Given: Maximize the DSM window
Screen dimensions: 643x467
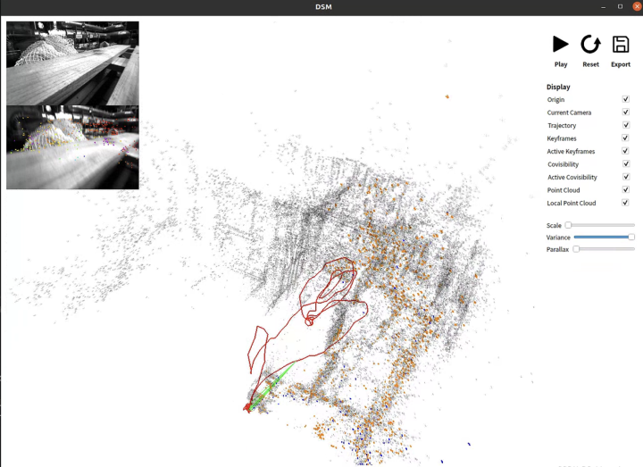Looking at the screenshot, I should [620, 6].
